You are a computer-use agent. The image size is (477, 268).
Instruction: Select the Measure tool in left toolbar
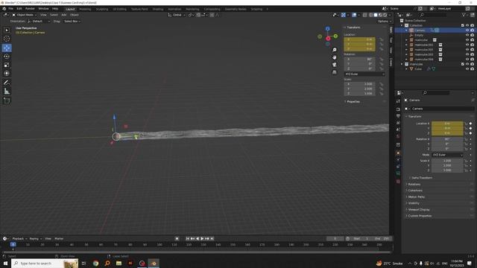(7, 91)
